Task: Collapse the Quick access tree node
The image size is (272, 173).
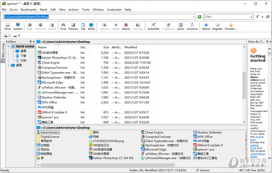Action: 8,46
